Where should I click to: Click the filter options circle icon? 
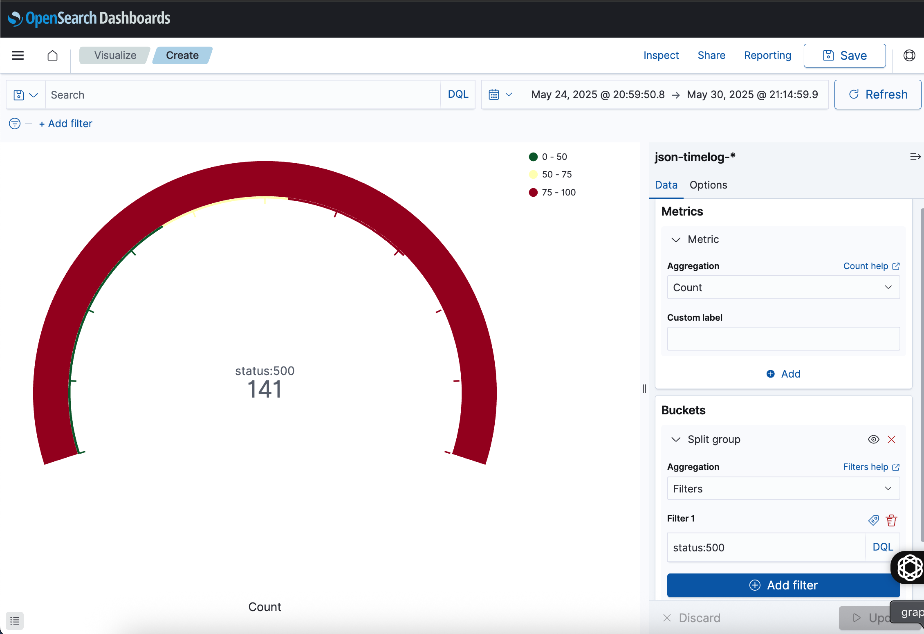click(15, 124)
